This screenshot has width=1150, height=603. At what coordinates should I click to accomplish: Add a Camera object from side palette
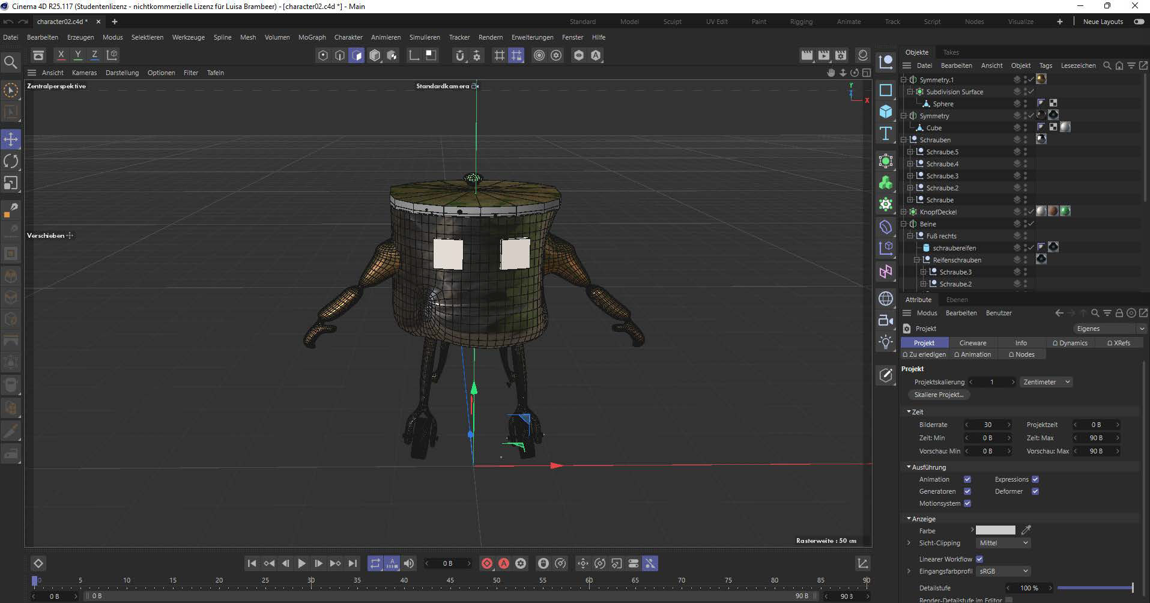(886, 320)
